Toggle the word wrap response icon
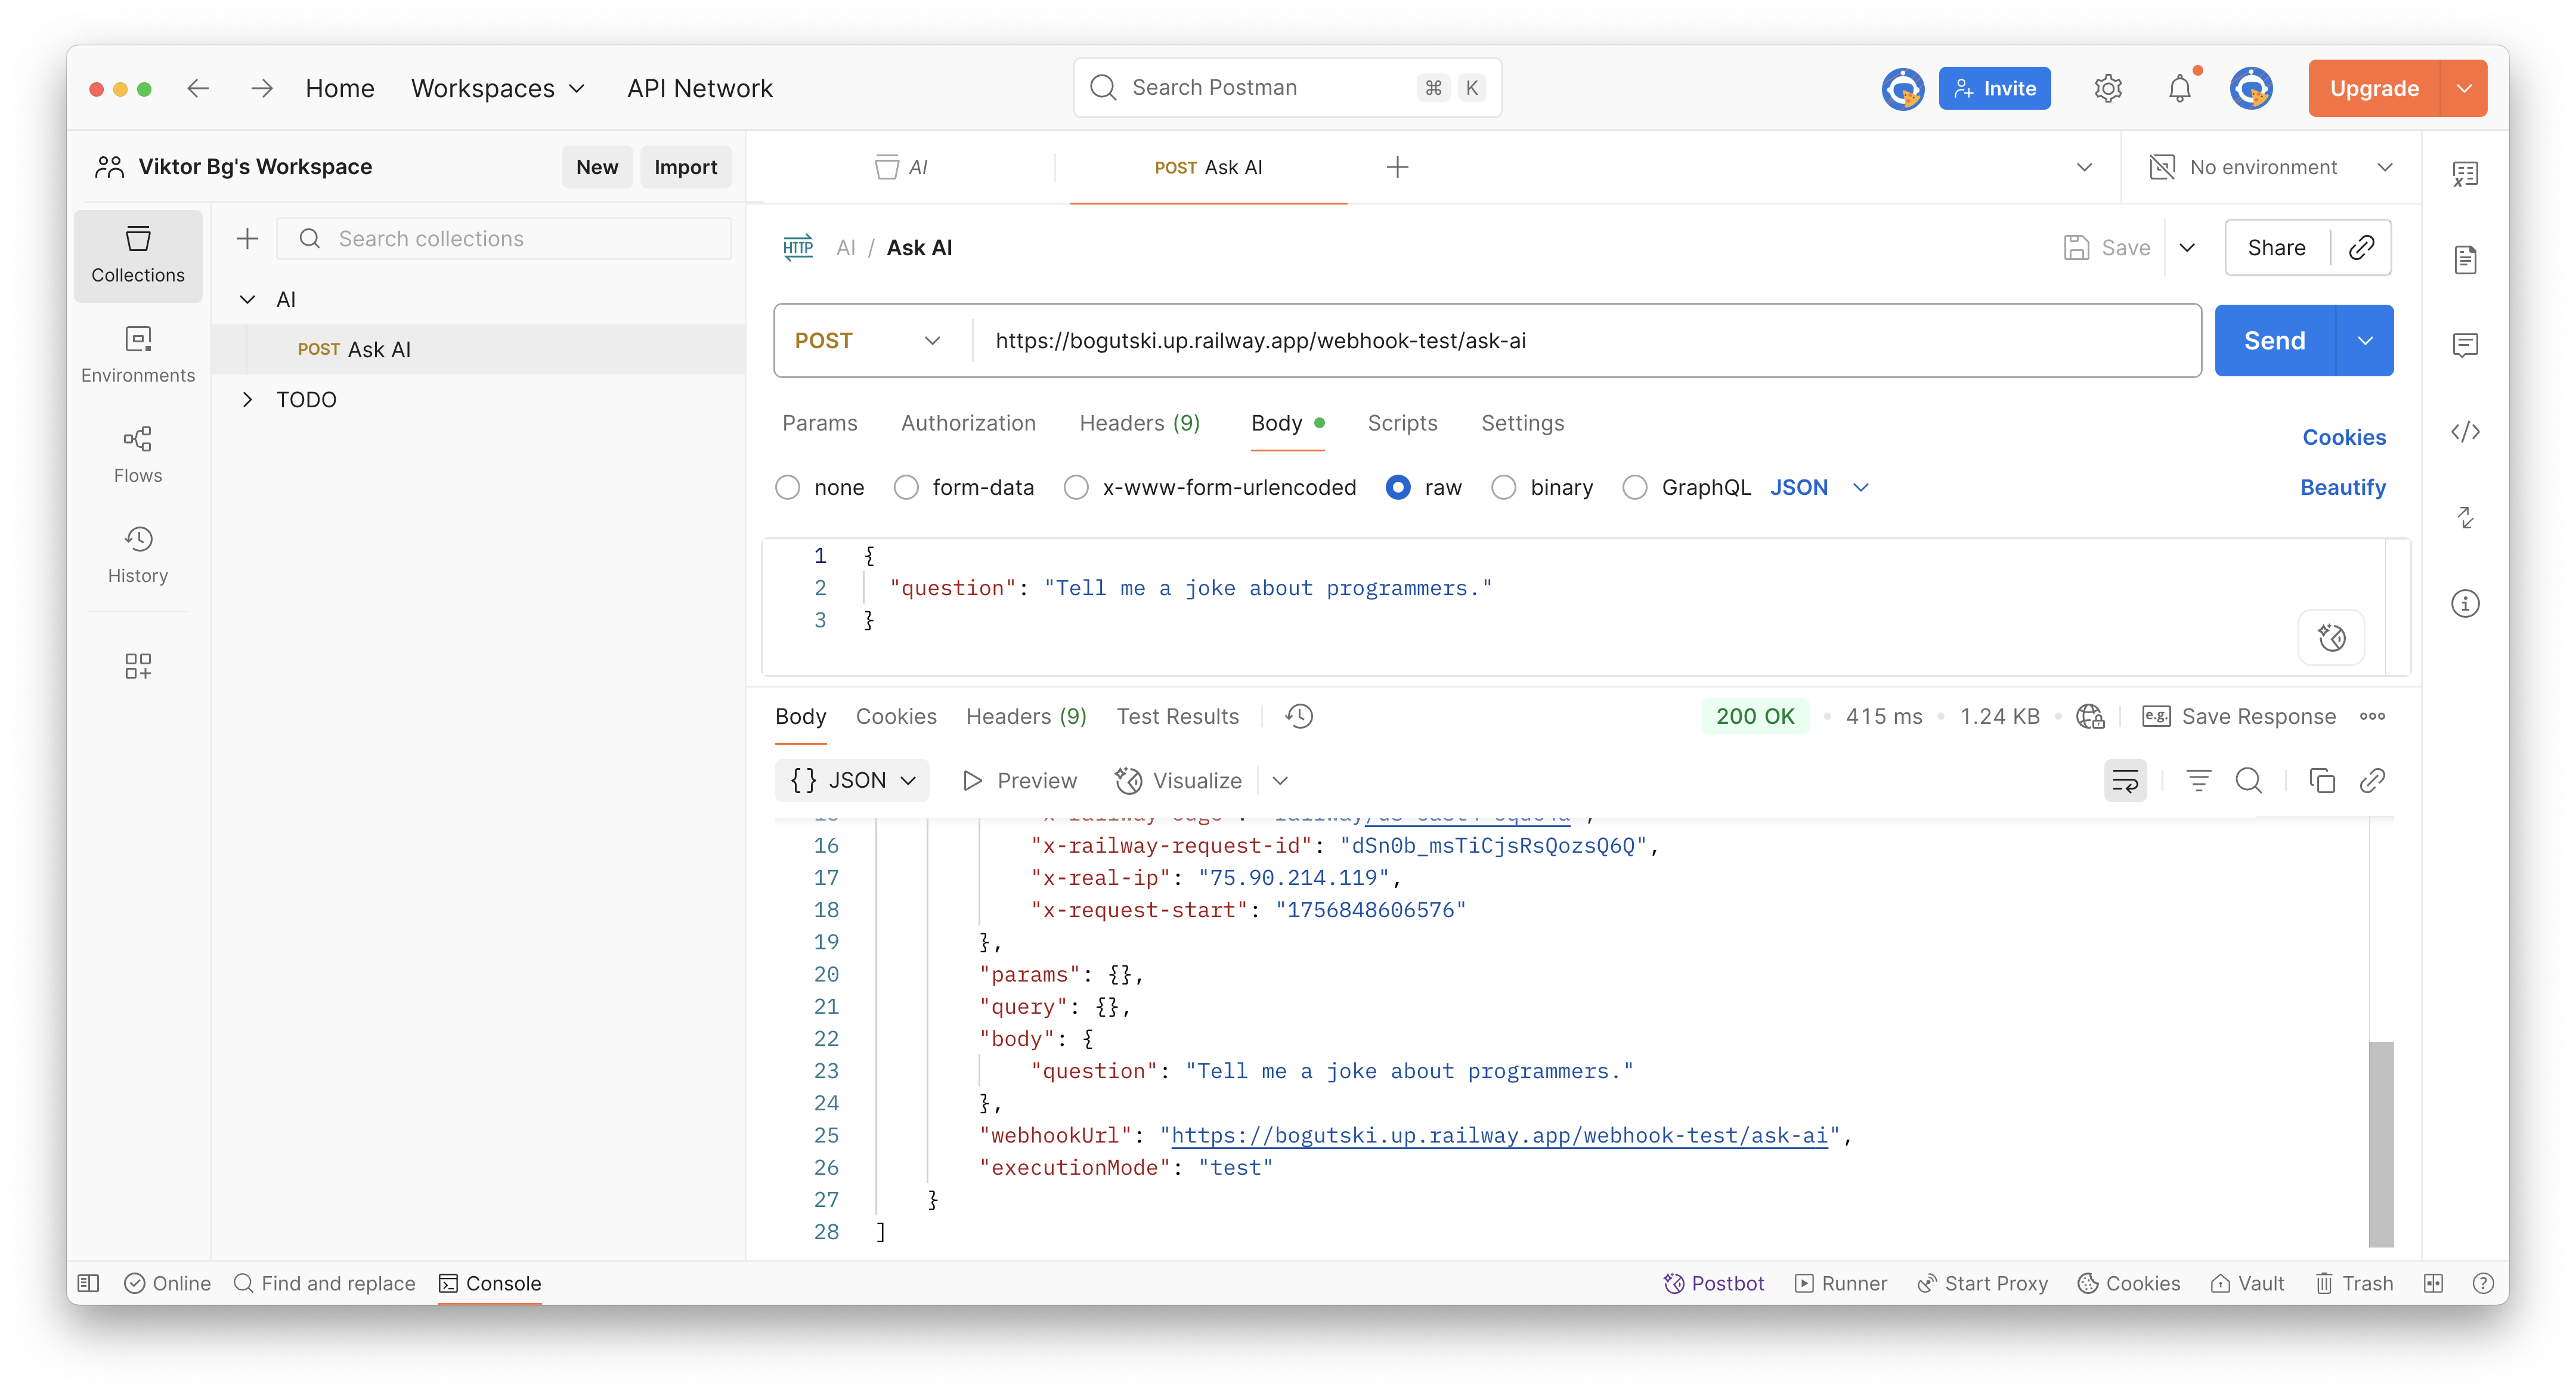Viewport: 2576px width, 1393px height. coord(2125,780)
